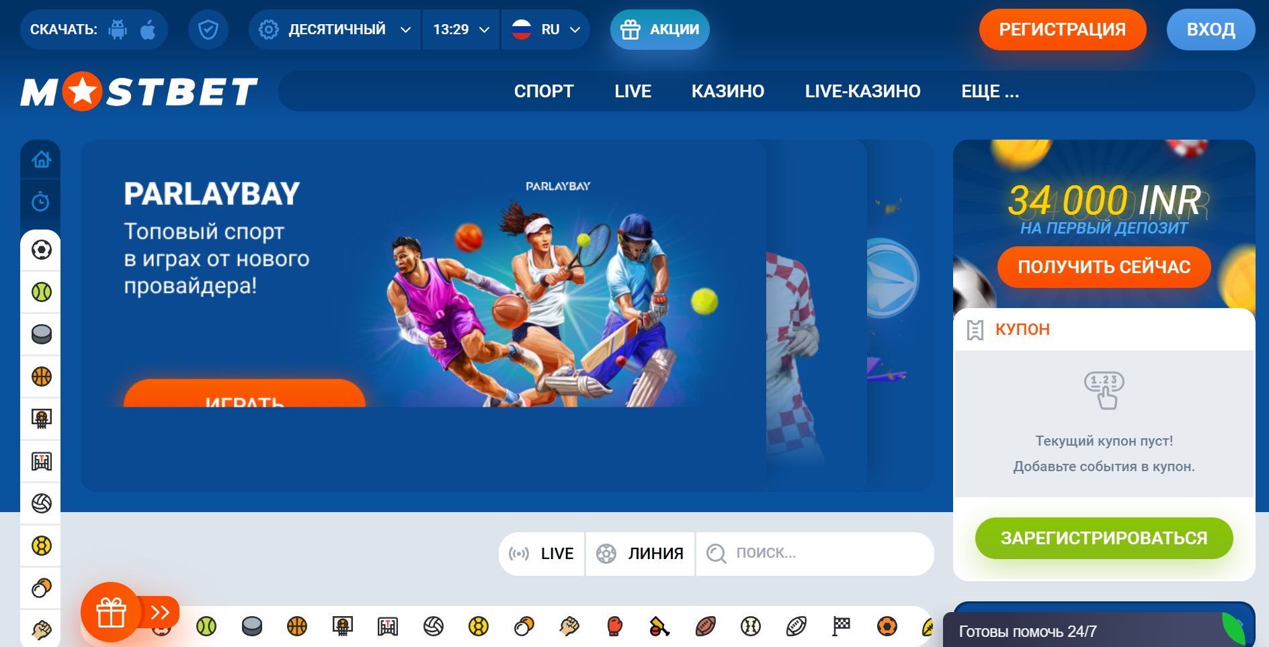
Task: Select the hoop icon in the bottom sports row
Action: pyautogui.click(x=343, y=626)
